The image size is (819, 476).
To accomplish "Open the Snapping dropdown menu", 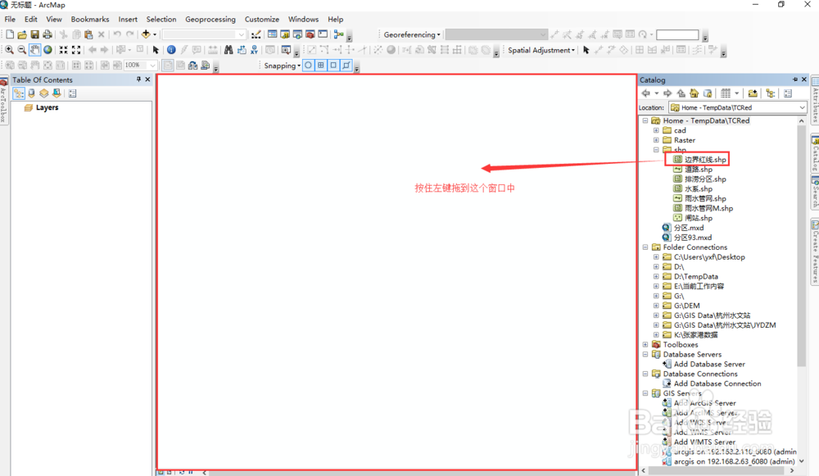I will coord(282,66).
